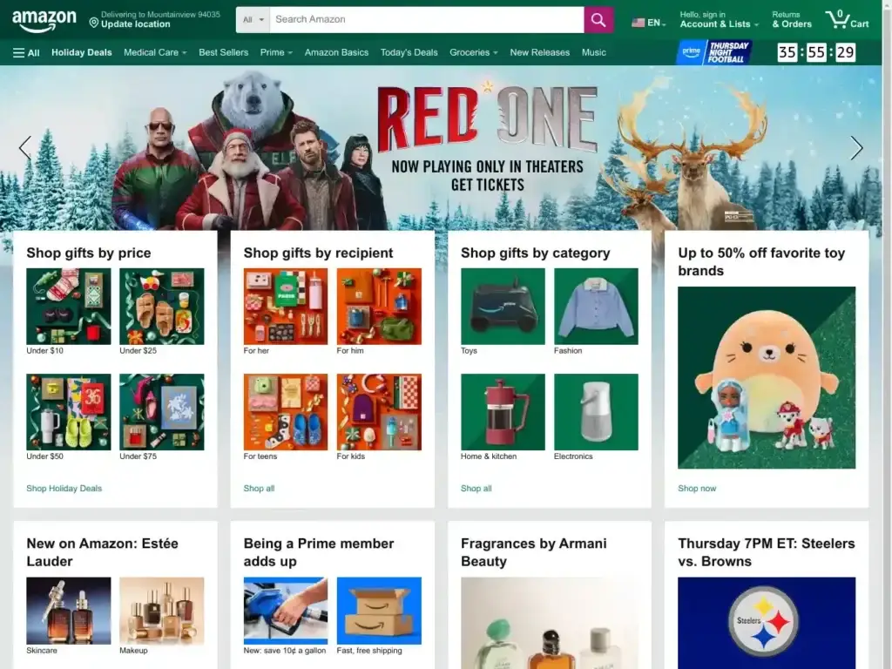This screenshot has height=669, width=892.
Task: Select Best Sellers in navigation bar
Action: coord(223,52)
